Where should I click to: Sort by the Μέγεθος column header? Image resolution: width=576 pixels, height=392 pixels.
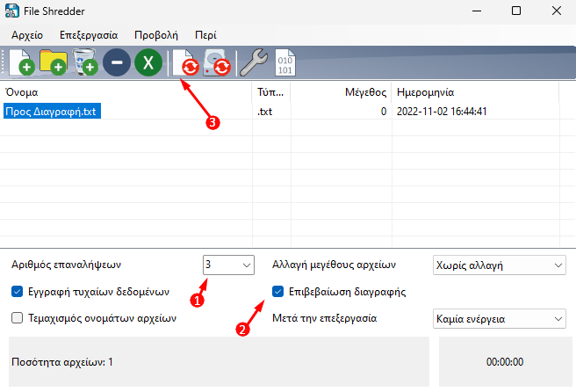click(x=341, y=92)
